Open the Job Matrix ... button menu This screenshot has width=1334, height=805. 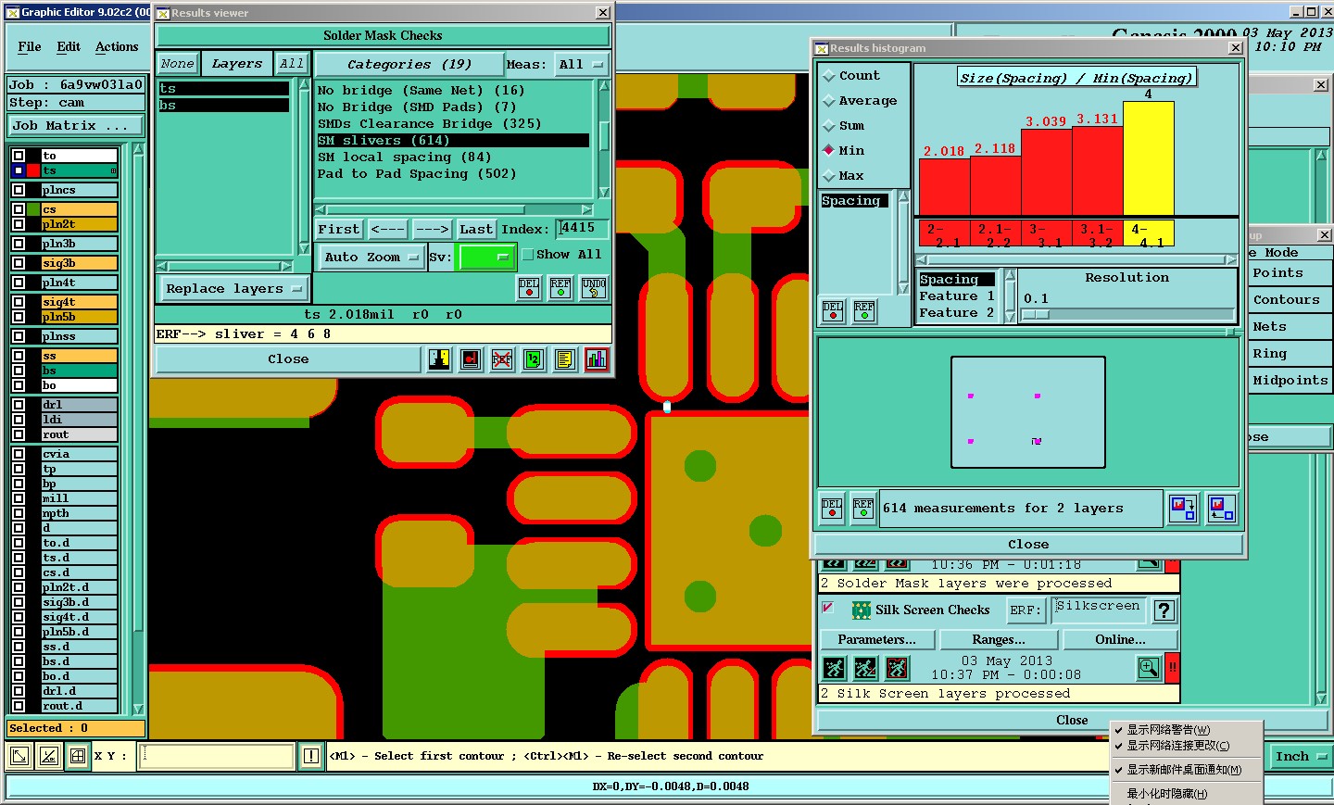pos(77,126)
